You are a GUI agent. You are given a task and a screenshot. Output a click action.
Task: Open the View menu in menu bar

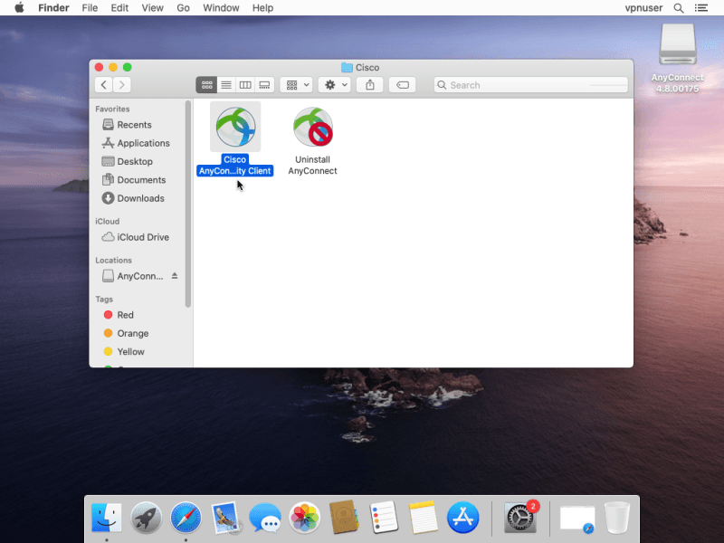click(x=153, y=8)
